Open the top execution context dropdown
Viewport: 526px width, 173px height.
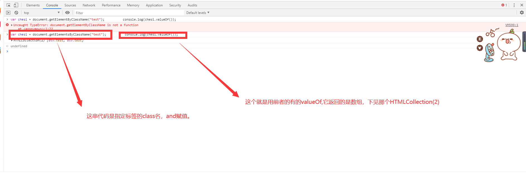coord(42,12)
